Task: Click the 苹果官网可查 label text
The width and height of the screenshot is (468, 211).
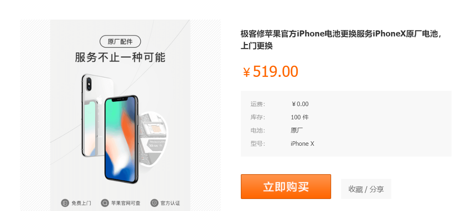Action: click(126, 203)
